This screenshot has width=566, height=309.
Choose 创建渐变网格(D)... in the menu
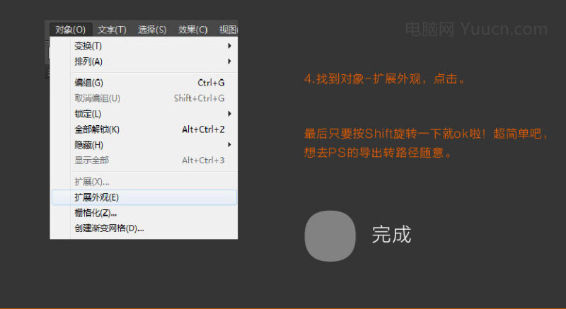[x=109, y=228]
